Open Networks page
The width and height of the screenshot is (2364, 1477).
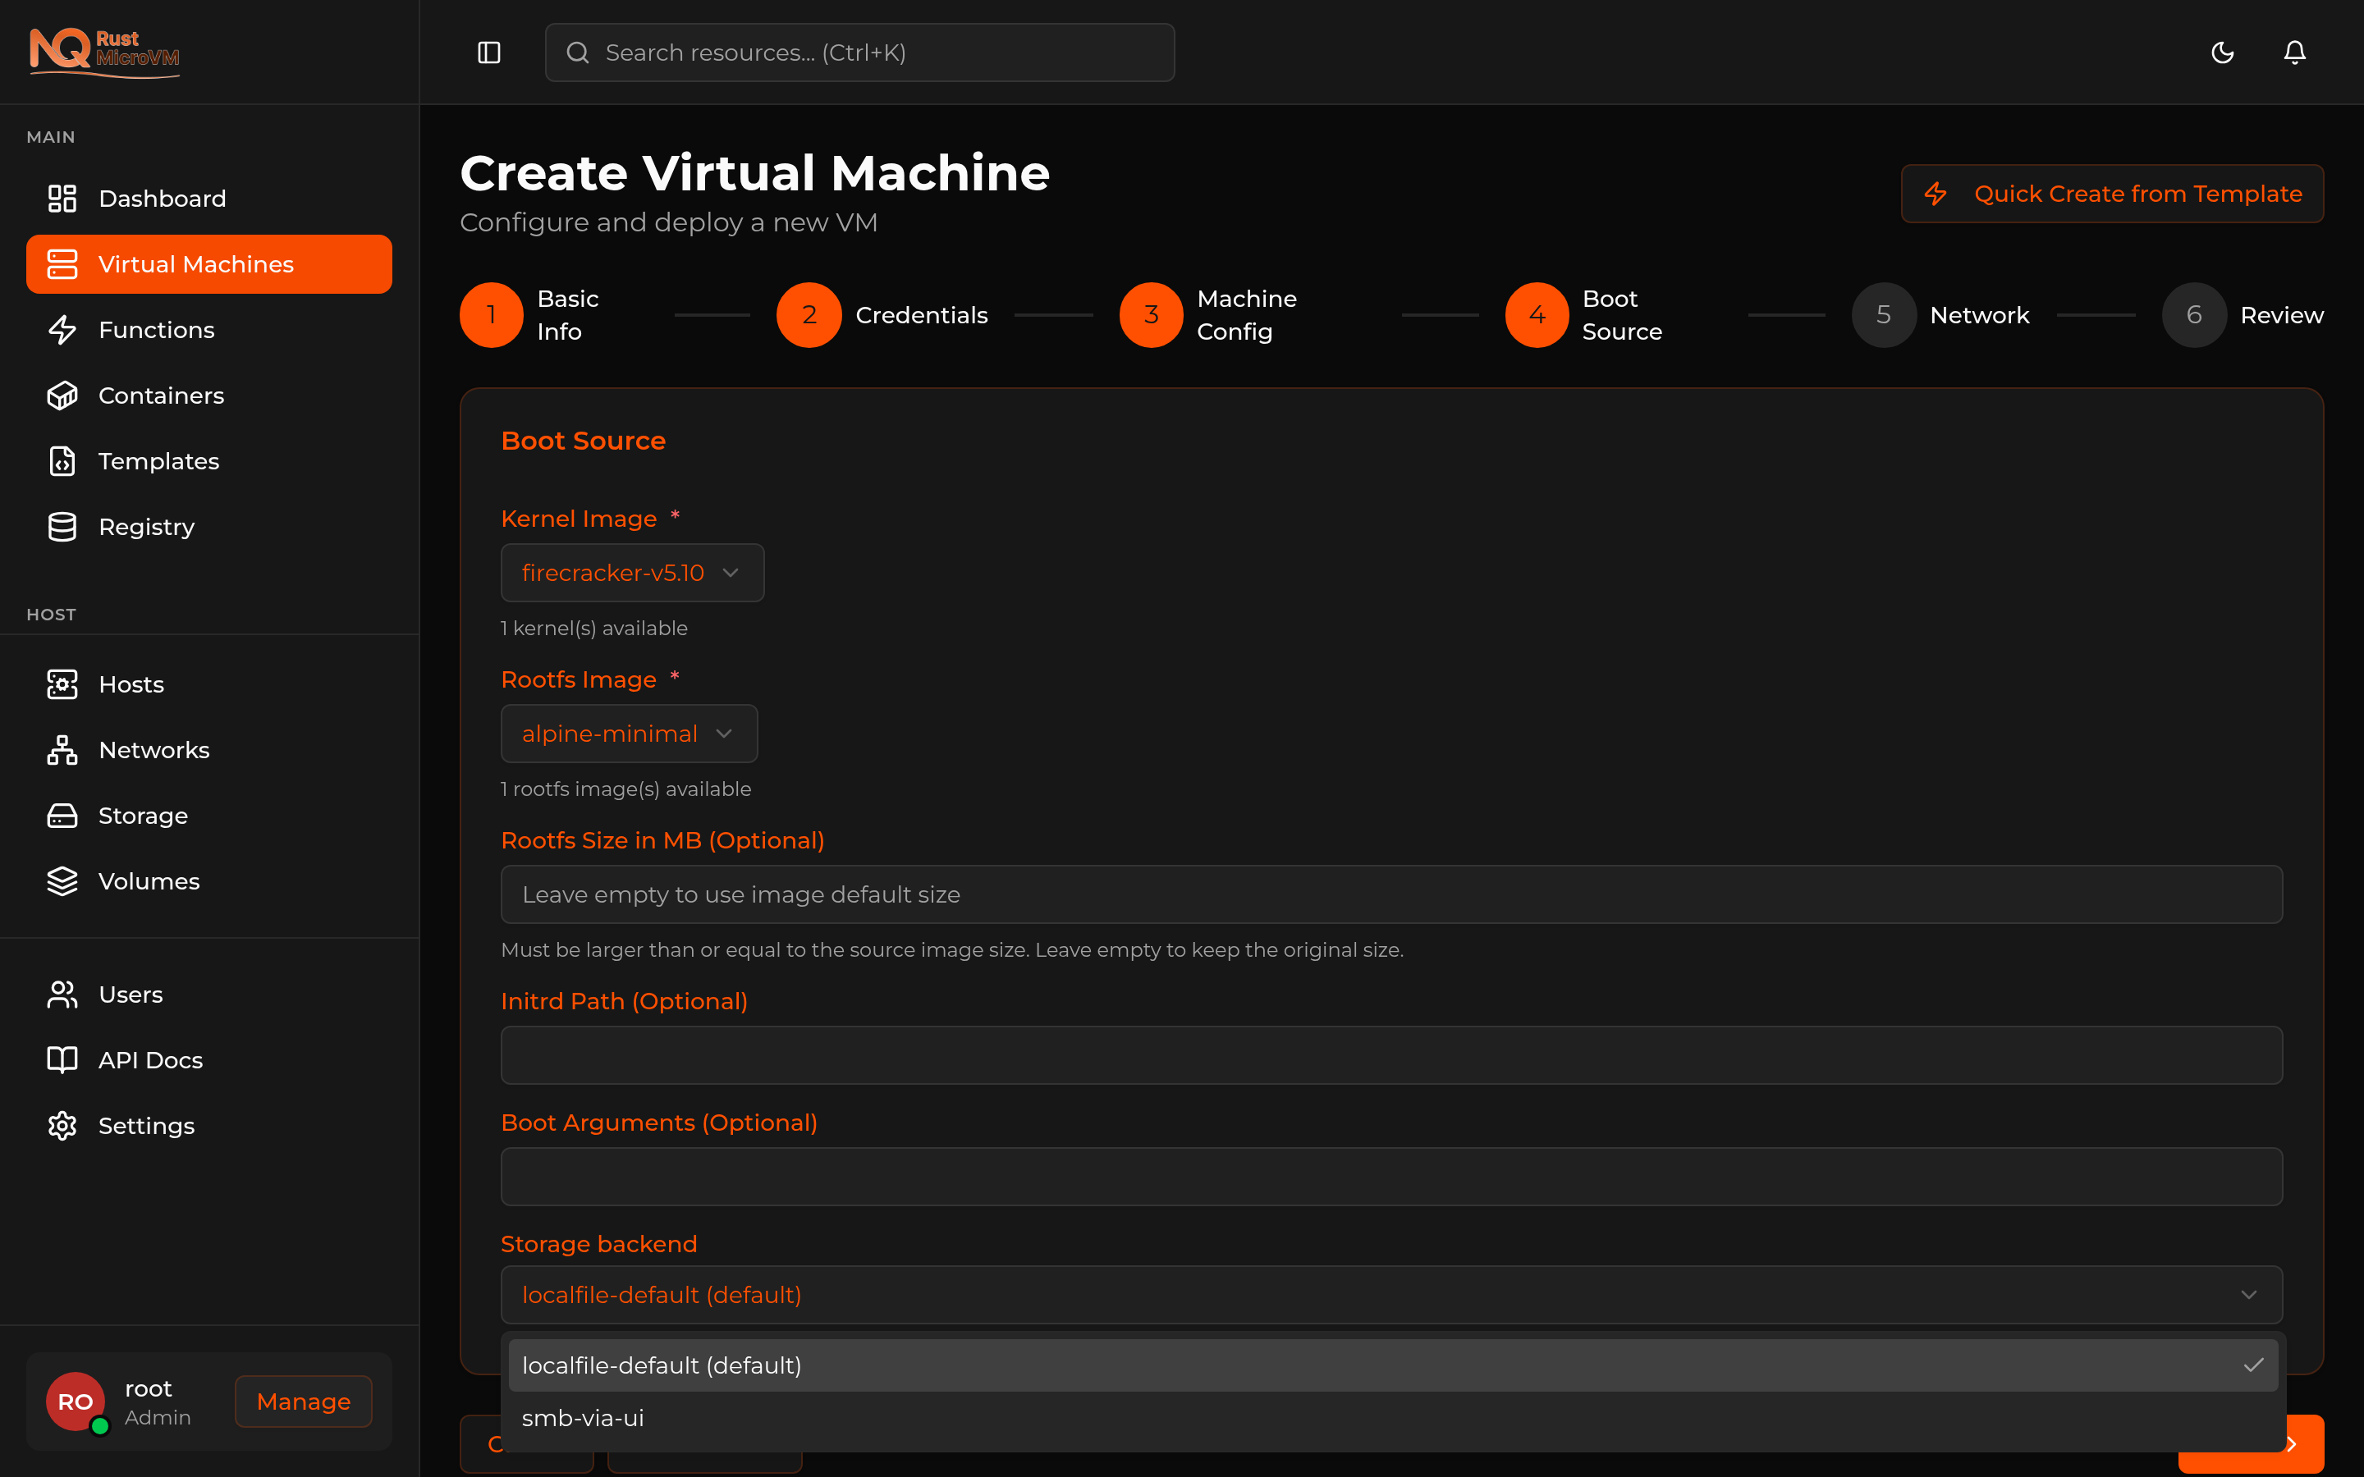point(209,750)
